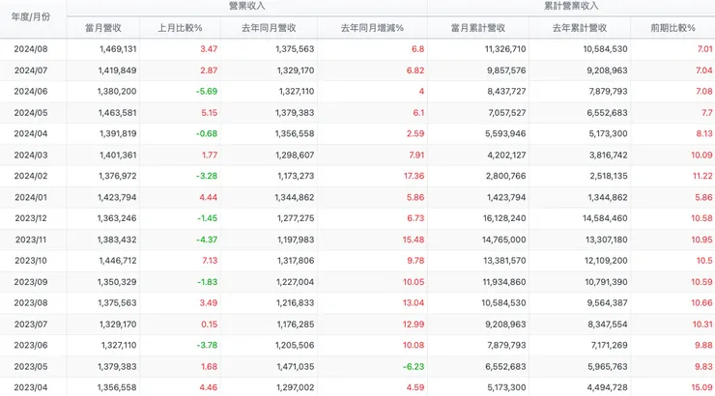This screenshot has width=715, height=396.
Task: Select the 2024/02 row date cell
Action: (31, 176)
